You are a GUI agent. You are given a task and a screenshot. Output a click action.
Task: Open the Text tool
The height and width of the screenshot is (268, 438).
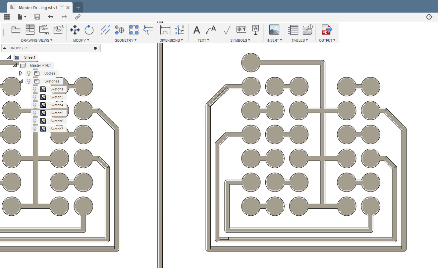pyautogui.click(x=196, y=30)
